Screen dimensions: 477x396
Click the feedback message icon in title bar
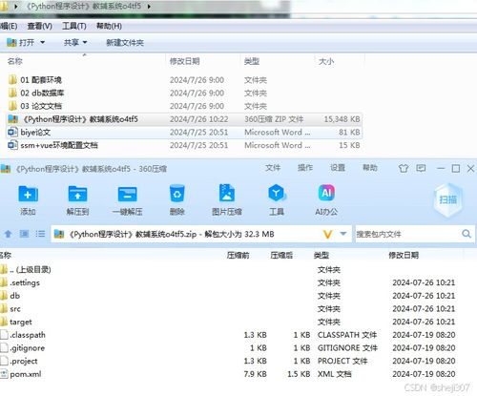pos(421,168)
